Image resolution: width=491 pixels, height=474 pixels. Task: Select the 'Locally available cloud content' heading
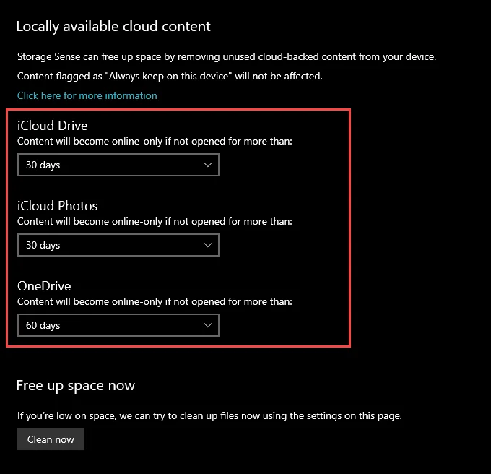tap(113, 26)
